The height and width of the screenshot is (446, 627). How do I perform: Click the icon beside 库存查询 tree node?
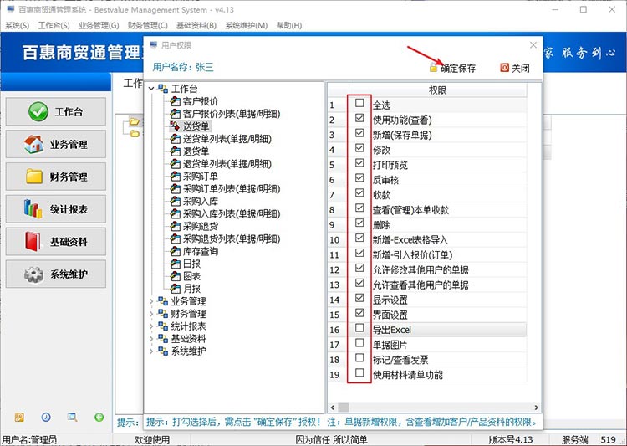tap(176, 251)
